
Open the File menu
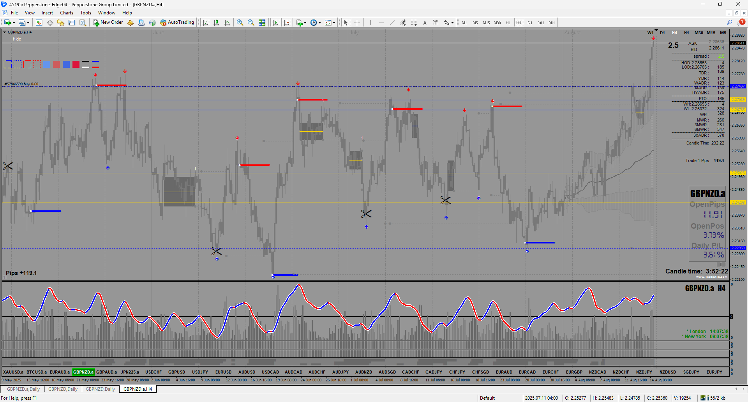click(14, 13)
